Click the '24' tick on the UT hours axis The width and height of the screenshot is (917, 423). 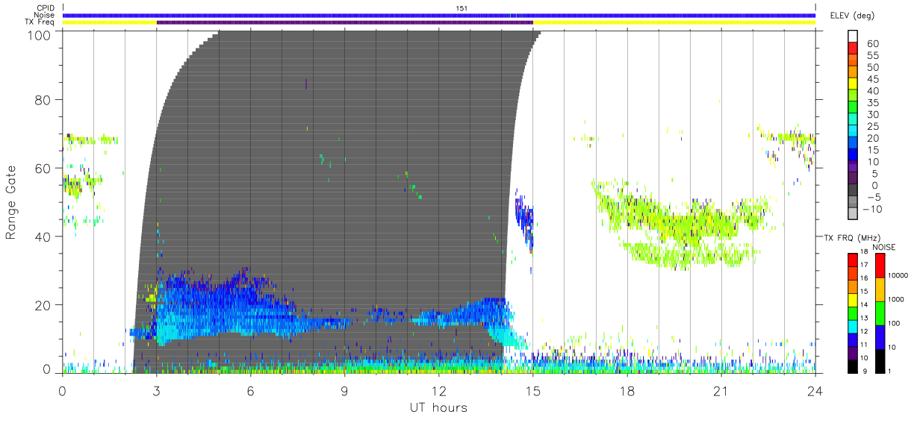(x=815, y=389)
